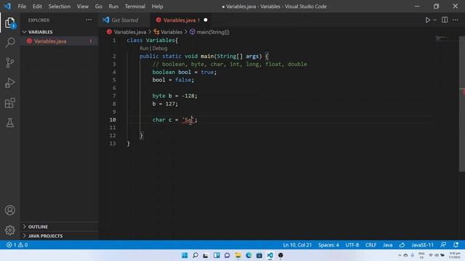The height and width of the screenshot is (261, 465).
Task: Click the feedback icon in status bar
Action: [443, 245]
